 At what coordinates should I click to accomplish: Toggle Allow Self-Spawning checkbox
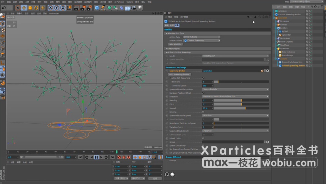coord(203,78)
